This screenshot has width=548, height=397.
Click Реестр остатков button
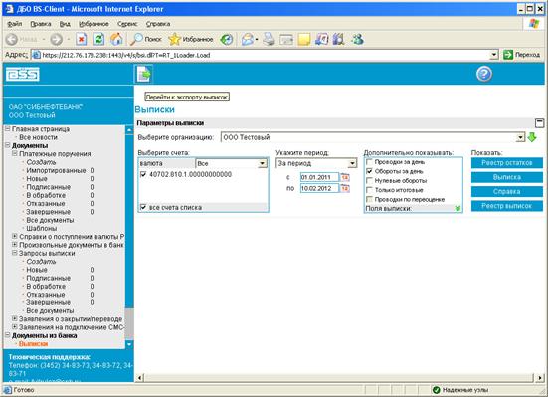point(507,163)
